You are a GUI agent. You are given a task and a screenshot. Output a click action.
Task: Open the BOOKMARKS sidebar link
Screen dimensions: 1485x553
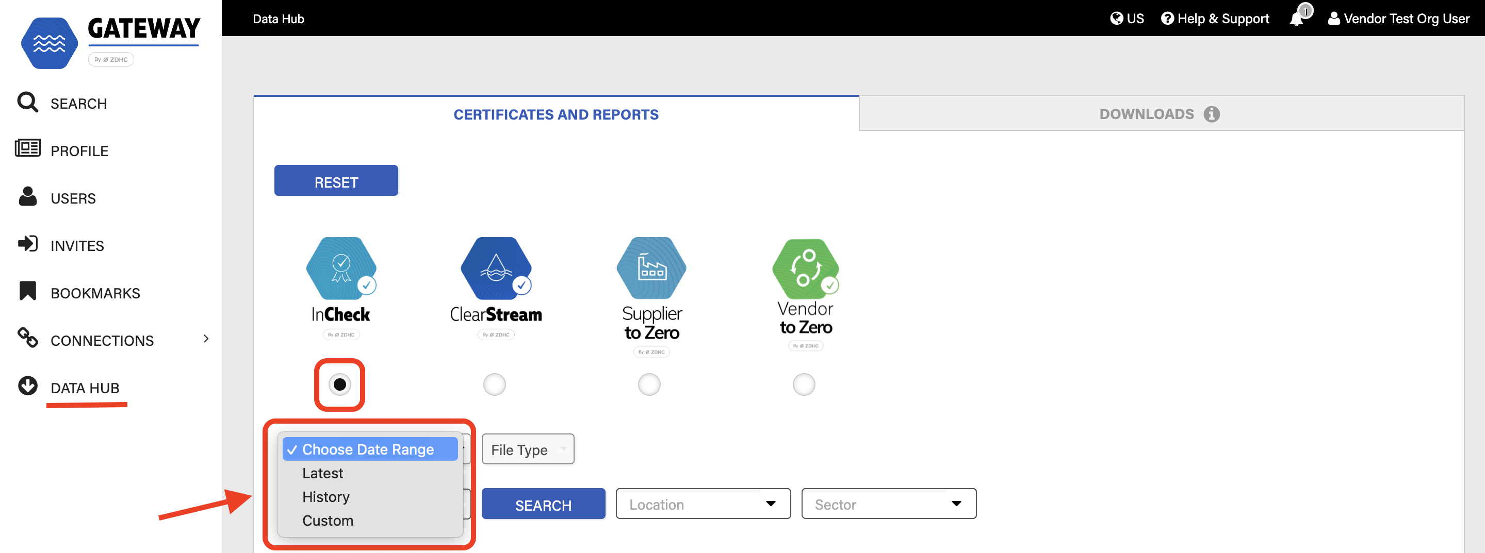[x=95, y=293]
